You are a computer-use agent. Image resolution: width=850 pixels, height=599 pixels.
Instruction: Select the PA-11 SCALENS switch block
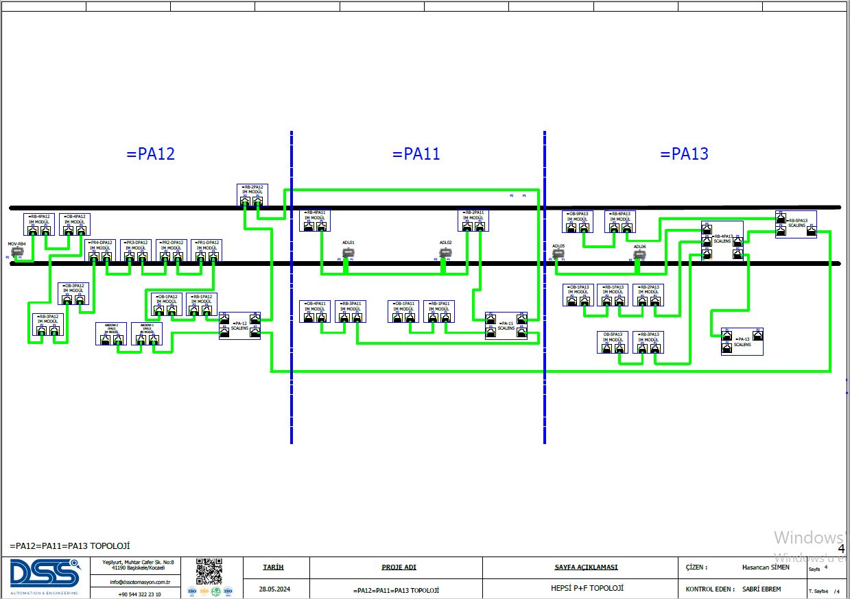pos(506,326)
